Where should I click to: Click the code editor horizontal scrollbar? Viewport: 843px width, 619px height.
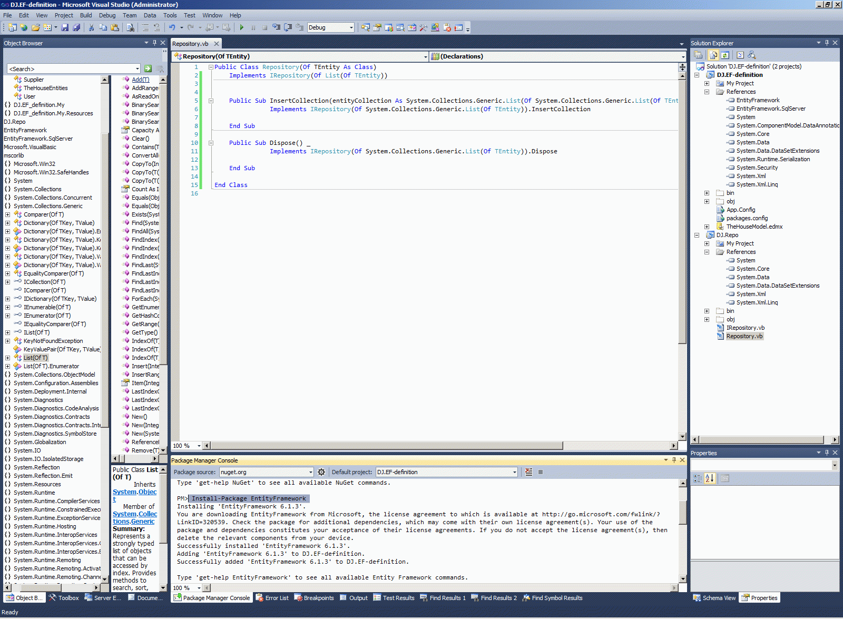tap(387, 446)
